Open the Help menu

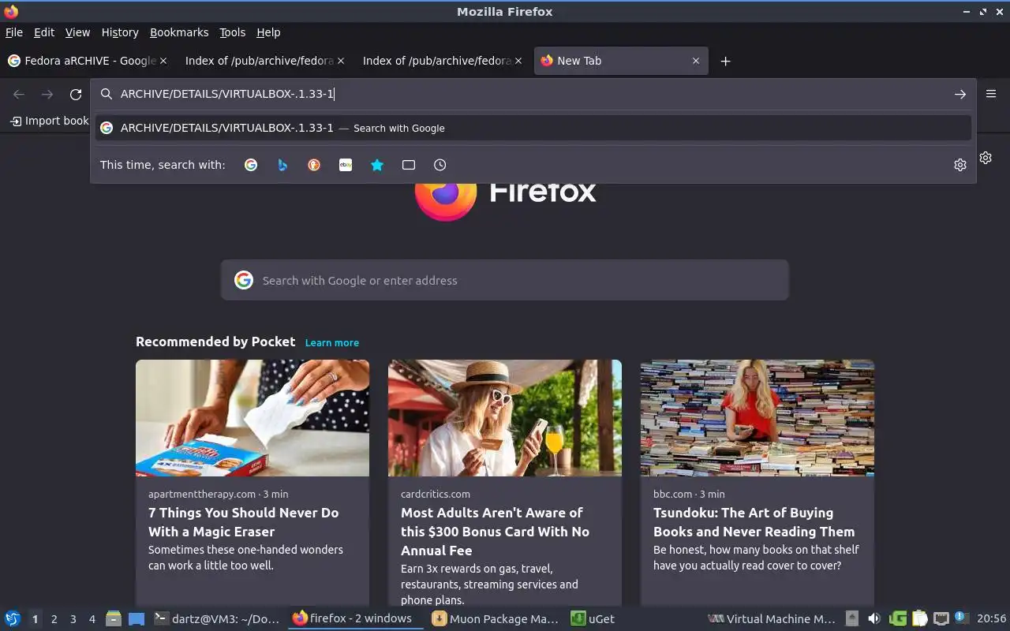(268, 32)
